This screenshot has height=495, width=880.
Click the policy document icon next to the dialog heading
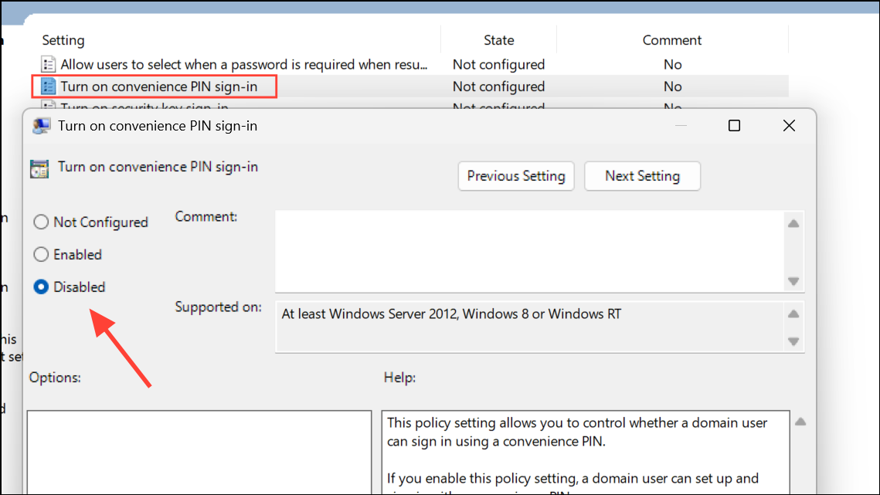click(39, 168)
